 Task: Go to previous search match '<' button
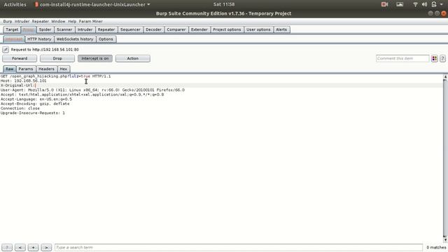click(x=20, y=247)
